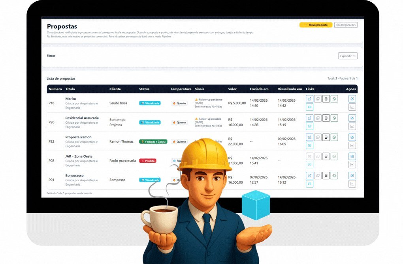Click client name Saude bosa

(118, 103)
